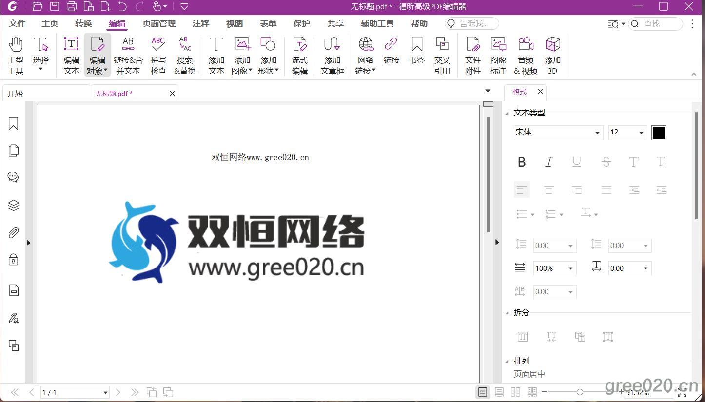Adjust the zoom slider handle
This screenshot has width=705, height=402.
point(580,392)
